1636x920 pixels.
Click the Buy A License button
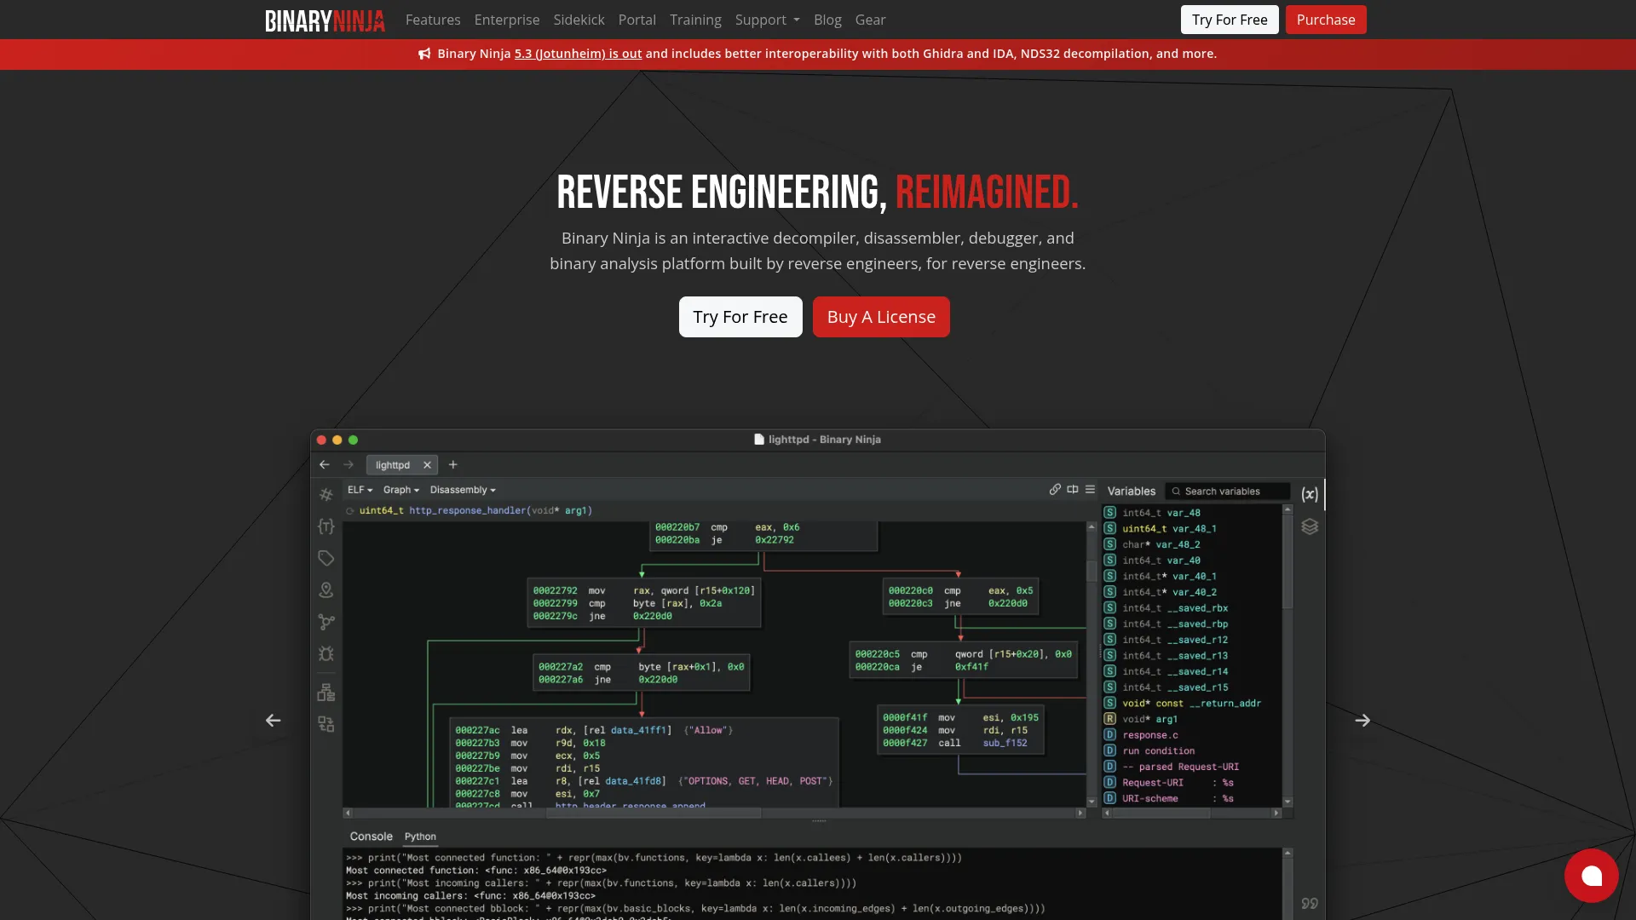pos(881,317)
